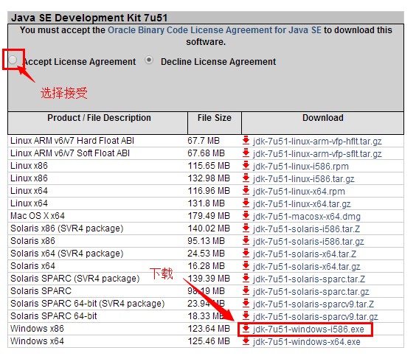Download jdk-7u51-linux-i586.tar.gz file link
Image resolution: width=416 pixels, height=356 pixels.
tap(303, 179)
